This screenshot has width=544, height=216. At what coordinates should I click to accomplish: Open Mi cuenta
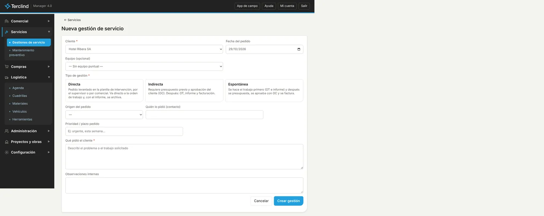287,6
